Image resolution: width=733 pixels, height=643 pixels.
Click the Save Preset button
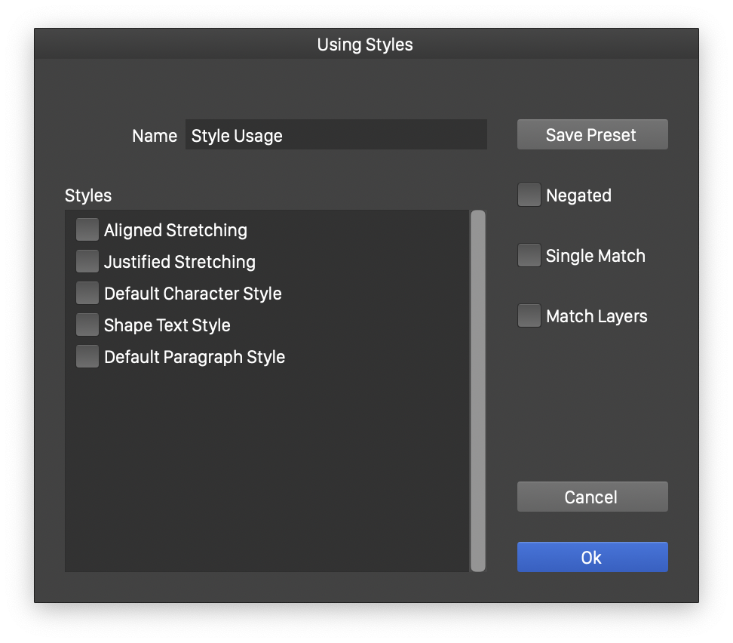click(592, 135)
